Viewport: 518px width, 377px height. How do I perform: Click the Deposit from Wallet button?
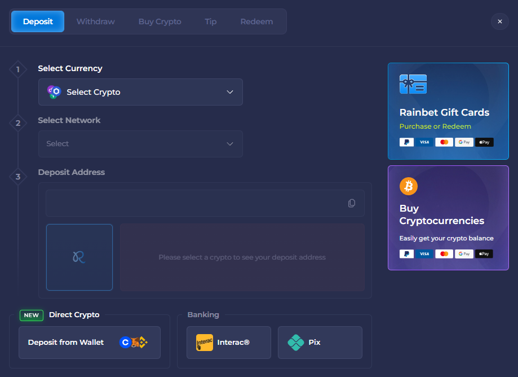[x=89, y=342]
